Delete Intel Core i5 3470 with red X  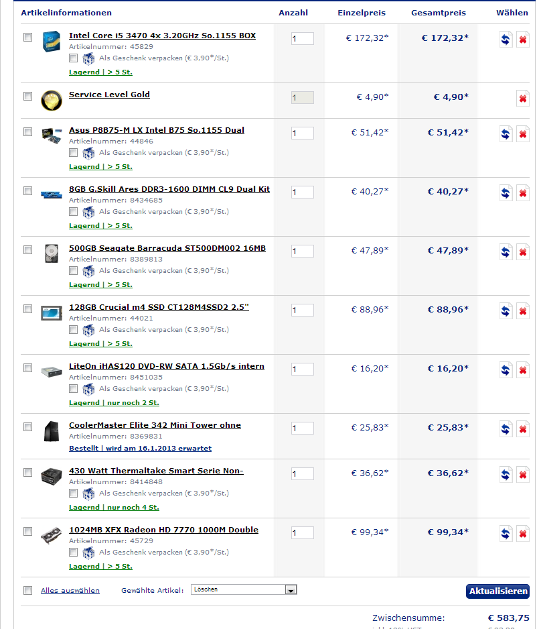pos(522,40)
